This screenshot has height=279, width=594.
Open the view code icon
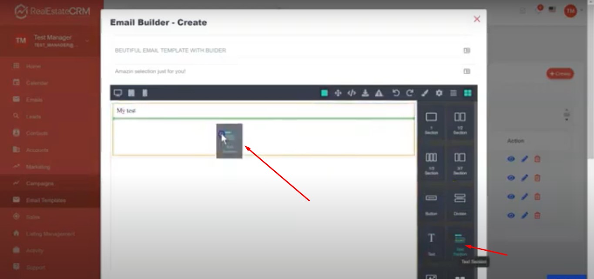[x=352, y=93]
